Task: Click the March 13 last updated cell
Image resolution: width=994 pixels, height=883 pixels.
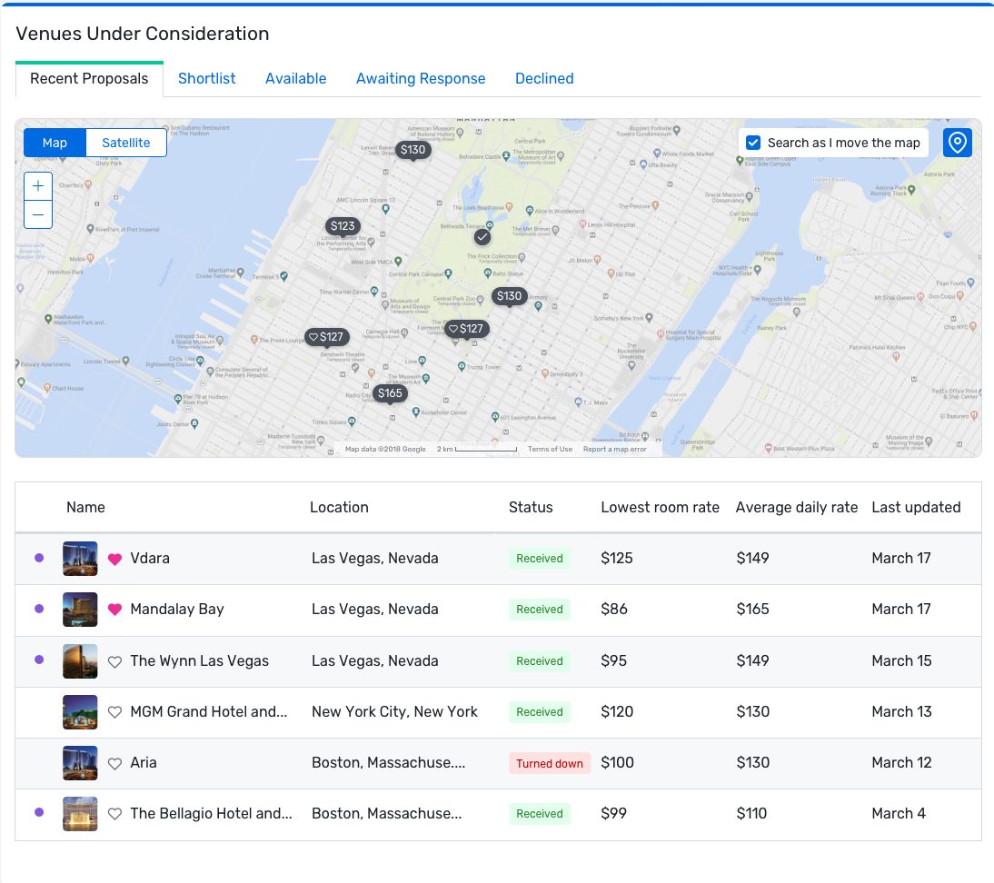Action: click(x=901, y=712)
